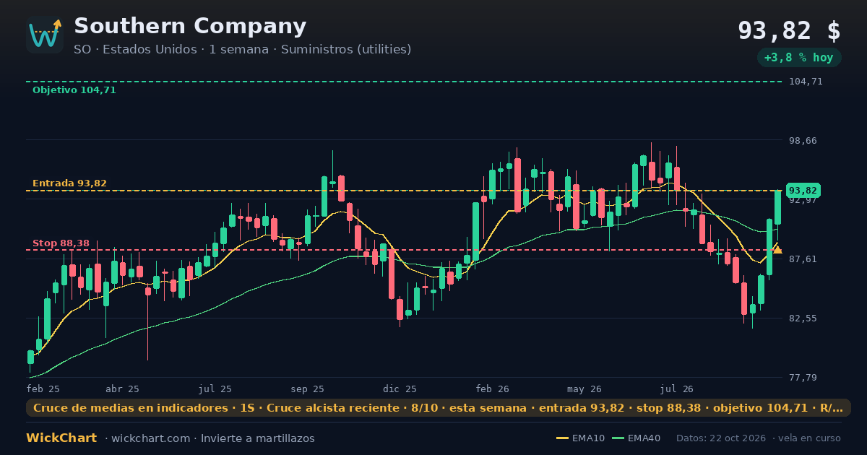Click the WickChart logo icon beside the title

pos(45,35)
